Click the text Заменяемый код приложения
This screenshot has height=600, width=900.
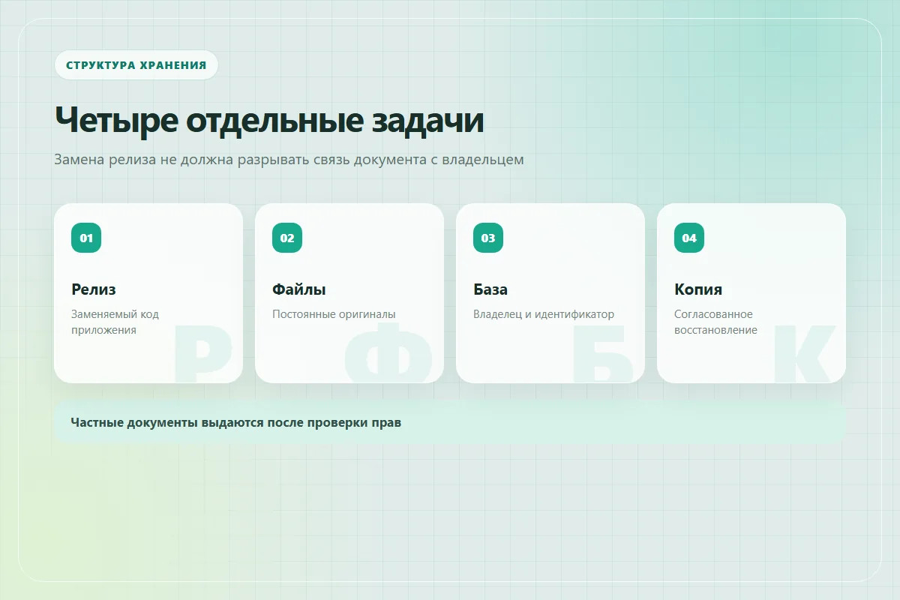pos(115,322)
